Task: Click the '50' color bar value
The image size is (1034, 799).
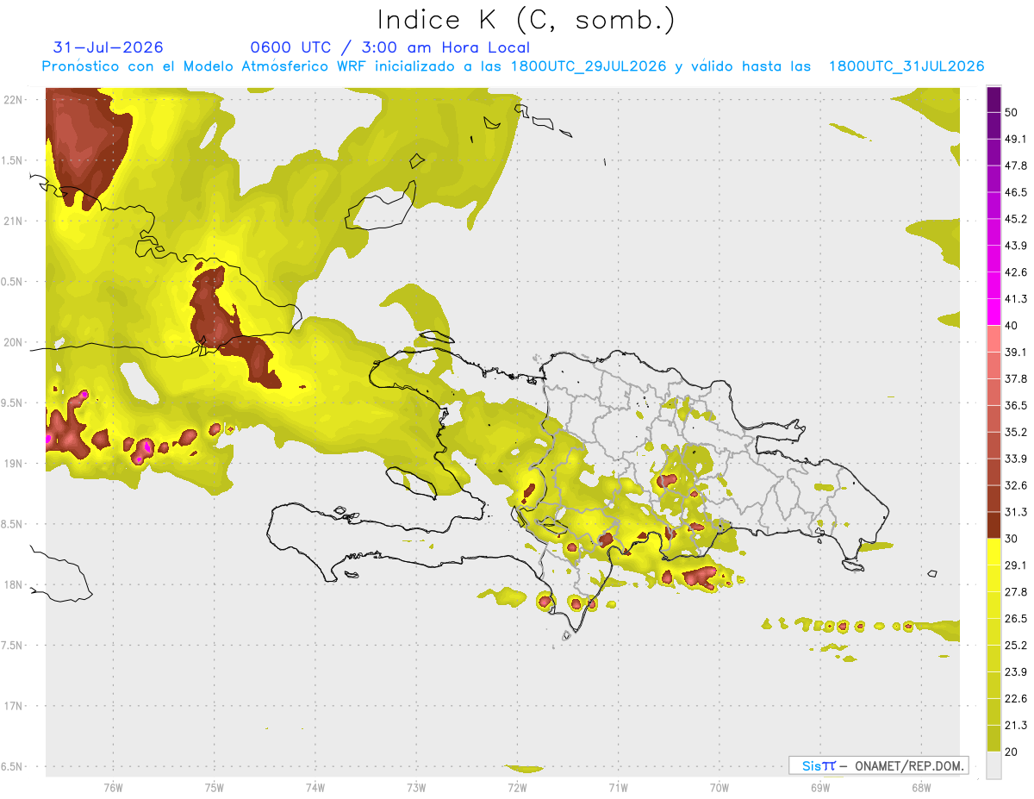Action: [x=1012, y=112]
